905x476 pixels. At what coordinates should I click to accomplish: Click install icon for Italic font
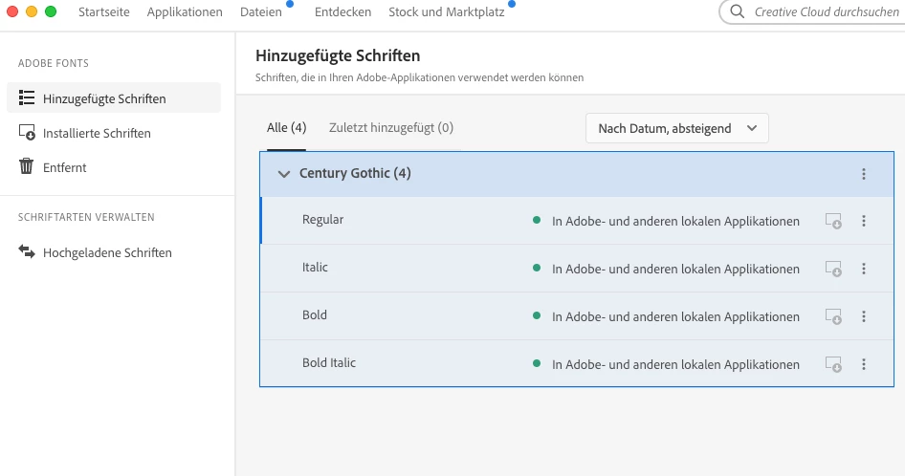[x=833, y=269]
